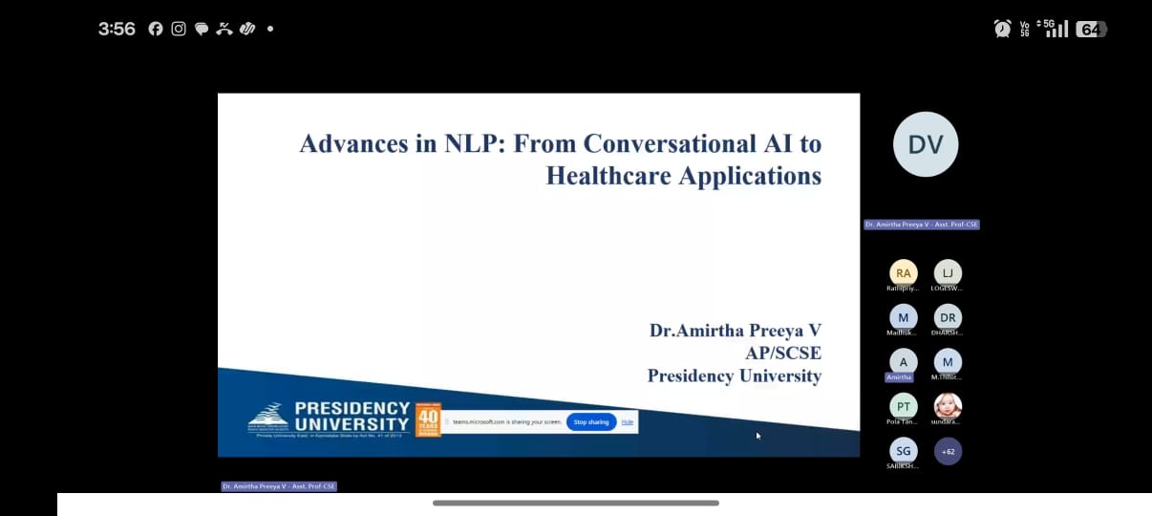Tap the Instagram notification icon

coord(179,29)
